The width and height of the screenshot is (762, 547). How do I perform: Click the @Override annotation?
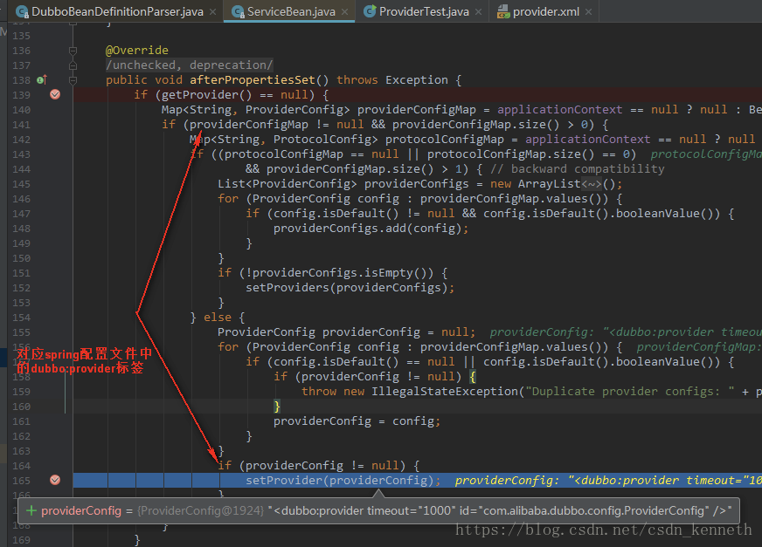point(137,51)
